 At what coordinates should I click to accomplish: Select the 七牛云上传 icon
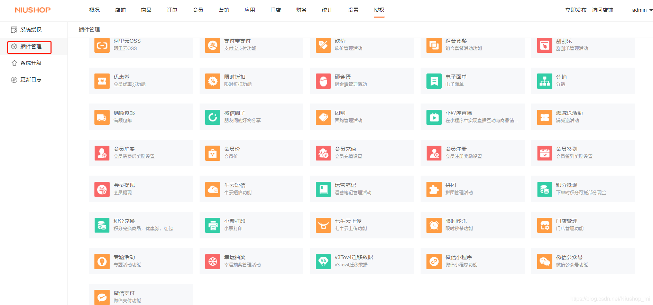click(x=323, y=225)
